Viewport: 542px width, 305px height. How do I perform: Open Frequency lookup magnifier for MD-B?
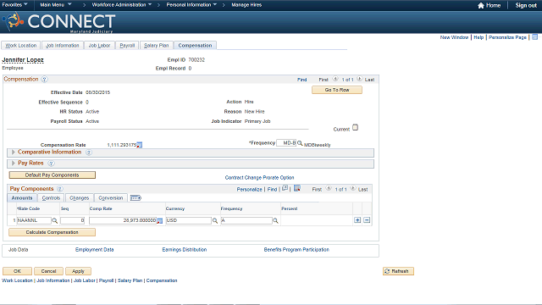[x=300, y=143]
